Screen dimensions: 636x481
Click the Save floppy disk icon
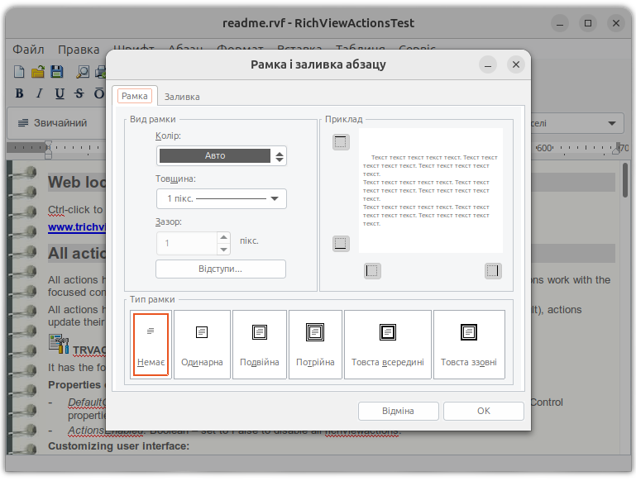[x=57, y=72]
